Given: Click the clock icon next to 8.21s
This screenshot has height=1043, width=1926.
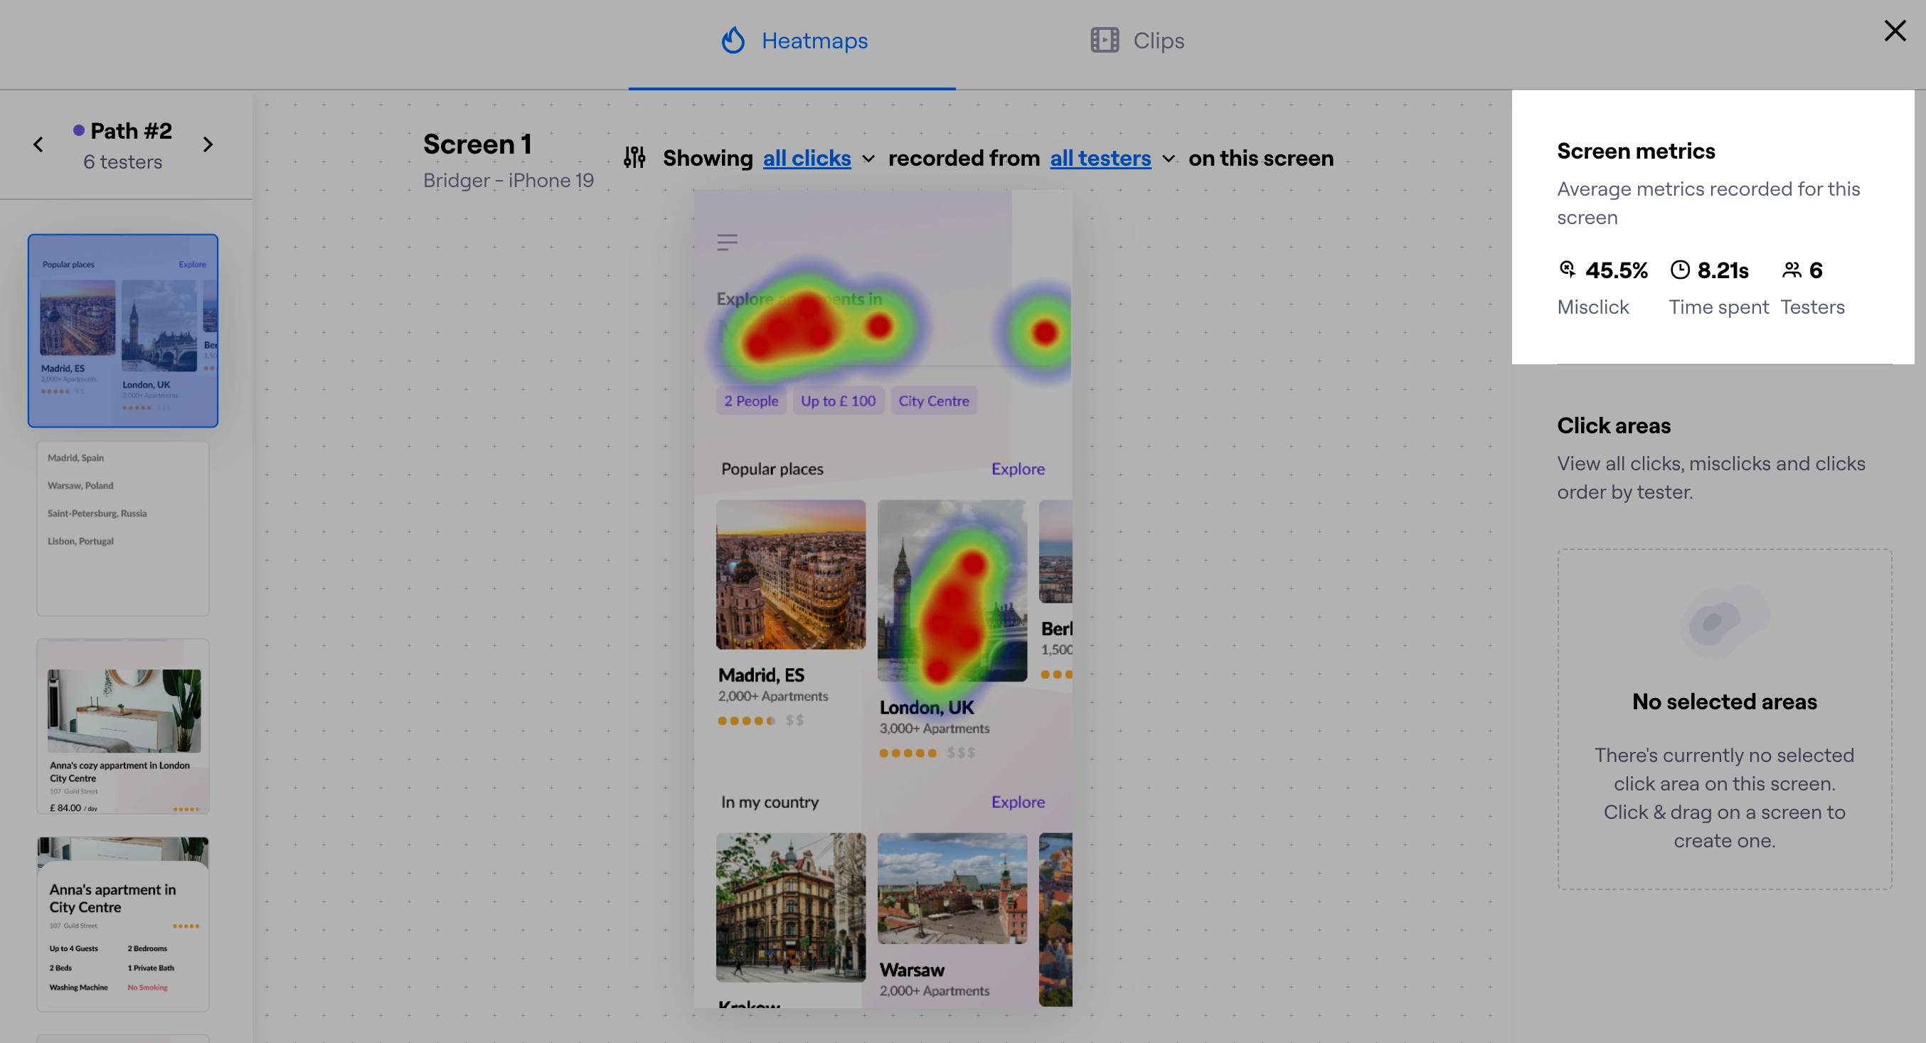Looking at the screenshot, I should [x=1680, y=269].
